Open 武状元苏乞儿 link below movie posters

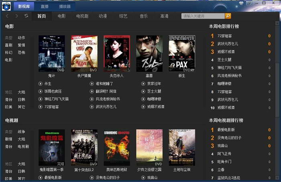click(x=106, y=107)
